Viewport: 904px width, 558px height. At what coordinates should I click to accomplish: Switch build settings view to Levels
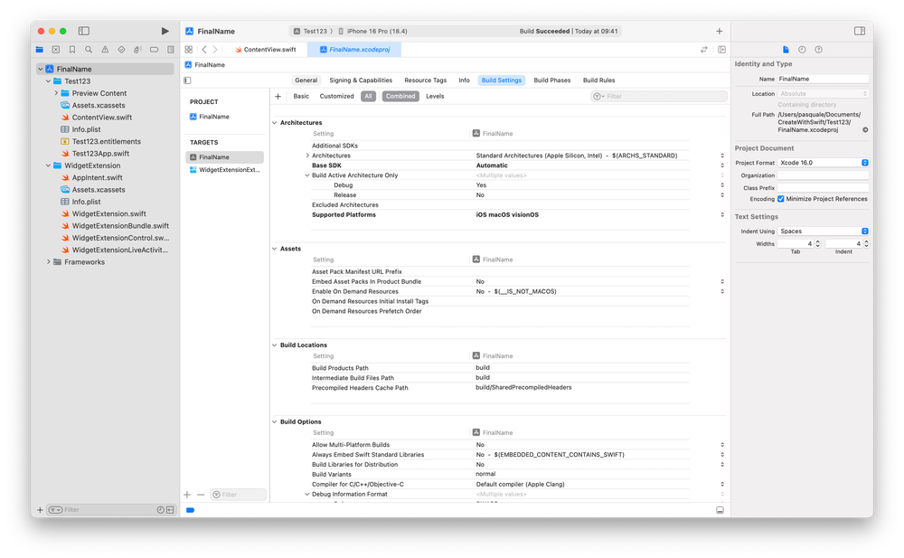coord(435,96)
